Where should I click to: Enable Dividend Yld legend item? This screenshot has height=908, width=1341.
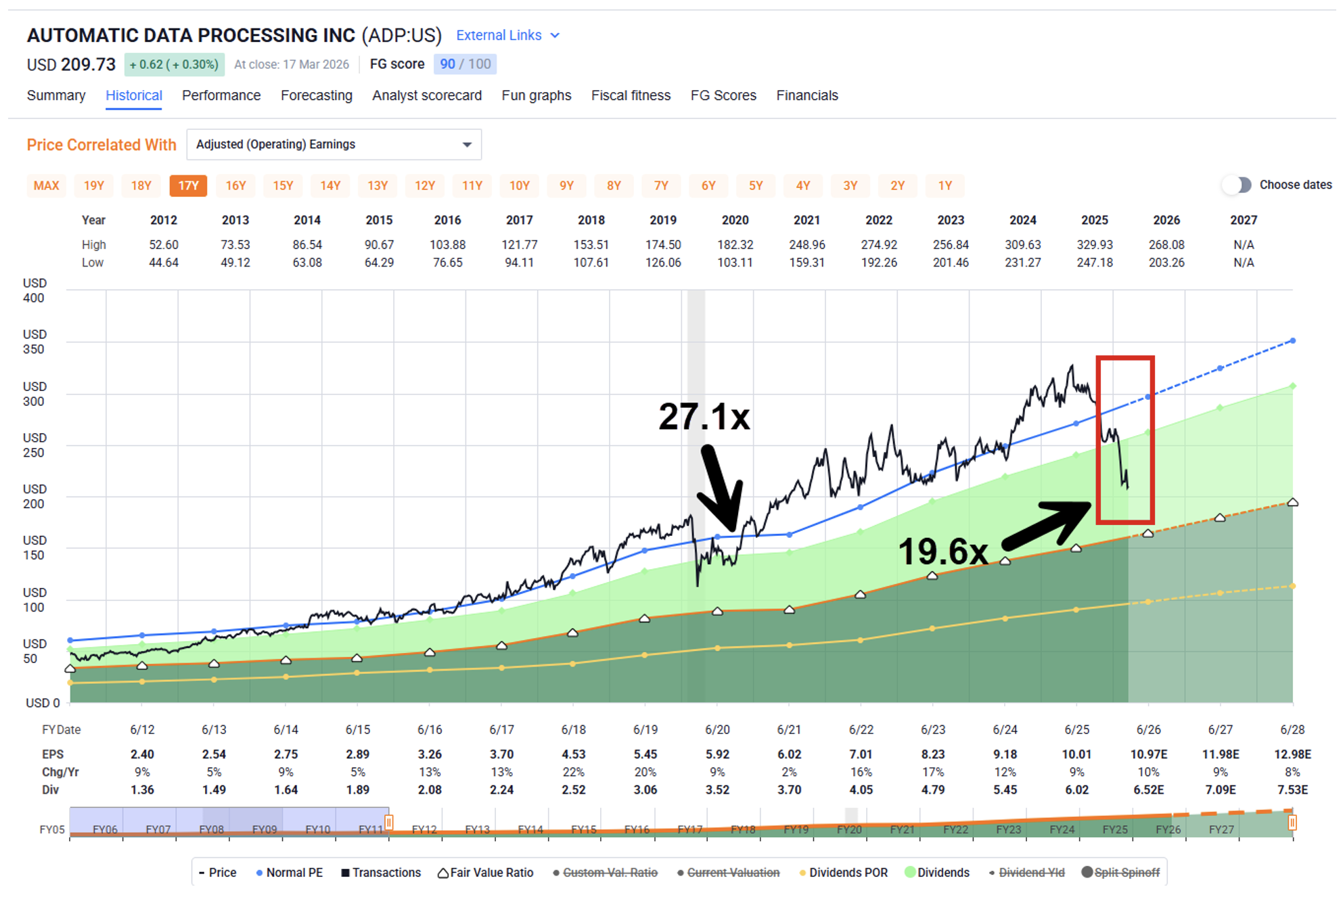[x=1031, y=873]
